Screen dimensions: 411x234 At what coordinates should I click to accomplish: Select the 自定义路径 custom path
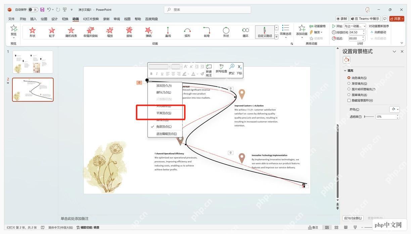[x=265, y=32]
